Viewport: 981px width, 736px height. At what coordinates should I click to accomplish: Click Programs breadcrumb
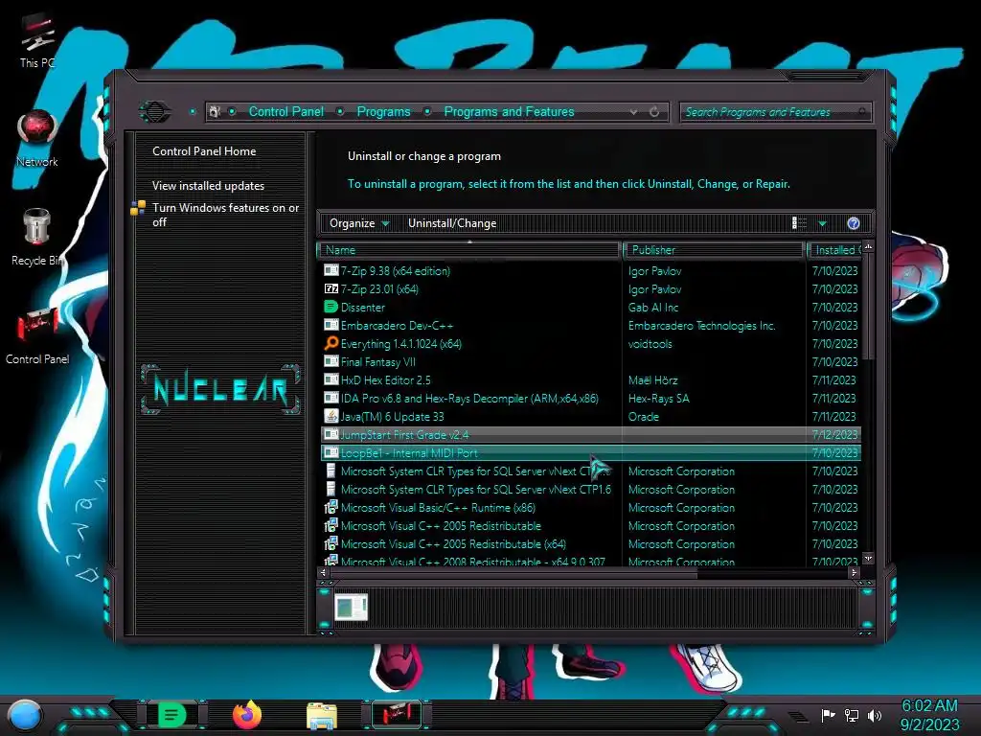click(x=383, y=111)
